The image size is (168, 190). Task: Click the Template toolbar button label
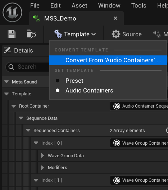click(77, 34)
